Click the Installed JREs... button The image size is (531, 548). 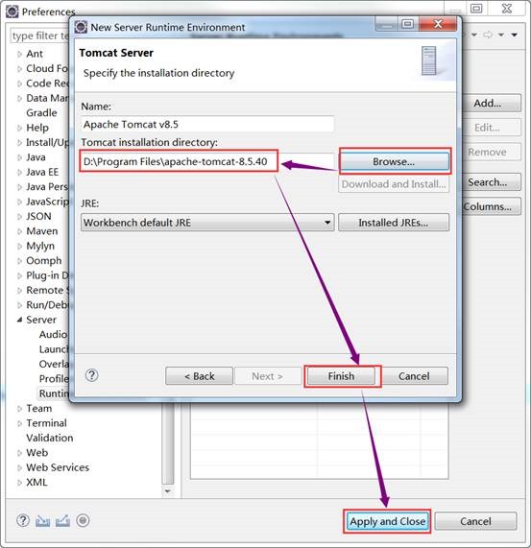[394, 223]
